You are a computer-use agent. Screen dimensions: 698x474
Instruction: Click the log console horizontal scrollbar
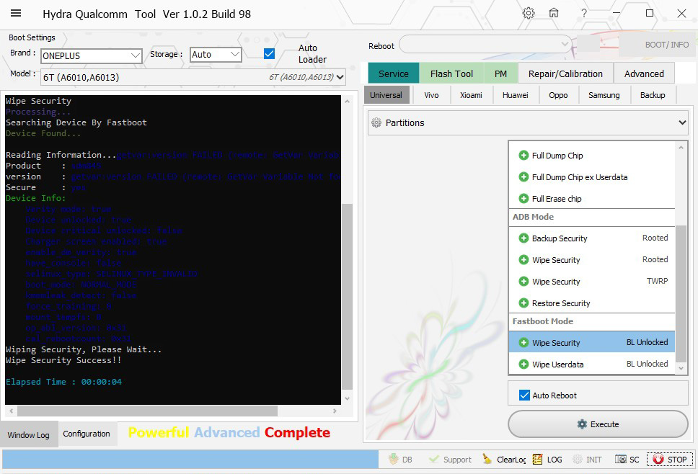(147, 411)
